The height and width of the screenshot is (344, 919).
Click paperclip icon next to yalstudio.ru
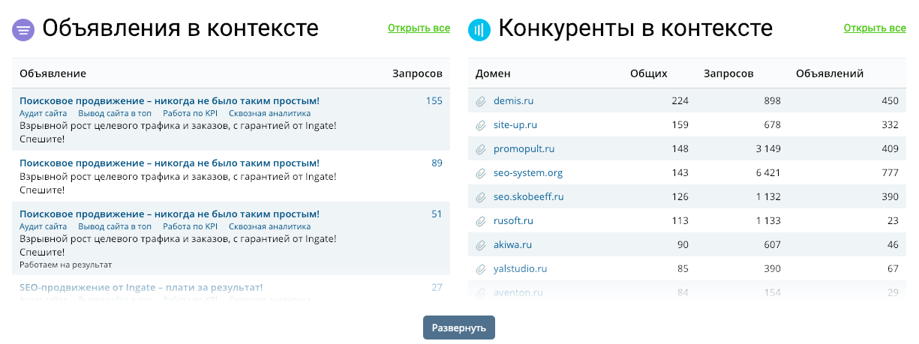coord(481,269)
